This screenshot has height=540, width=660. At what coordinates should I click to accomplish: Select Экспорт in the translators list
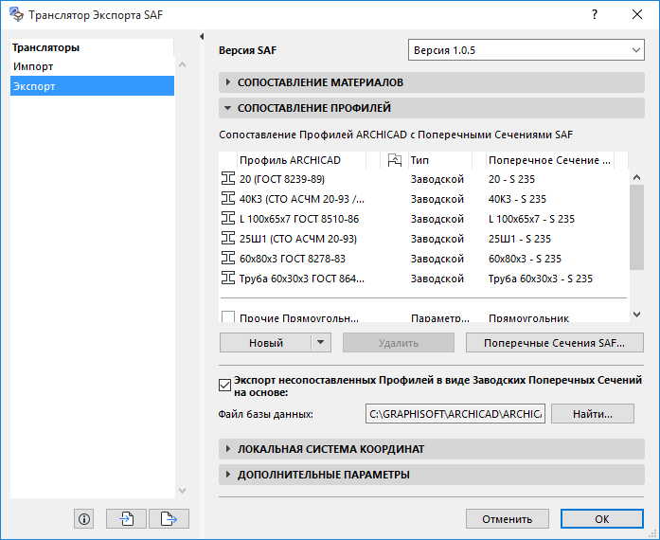coord(92,86)
